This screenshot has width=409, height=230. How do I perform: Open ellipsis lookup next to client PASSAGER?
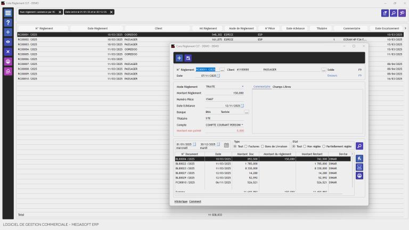pos(323,70)
